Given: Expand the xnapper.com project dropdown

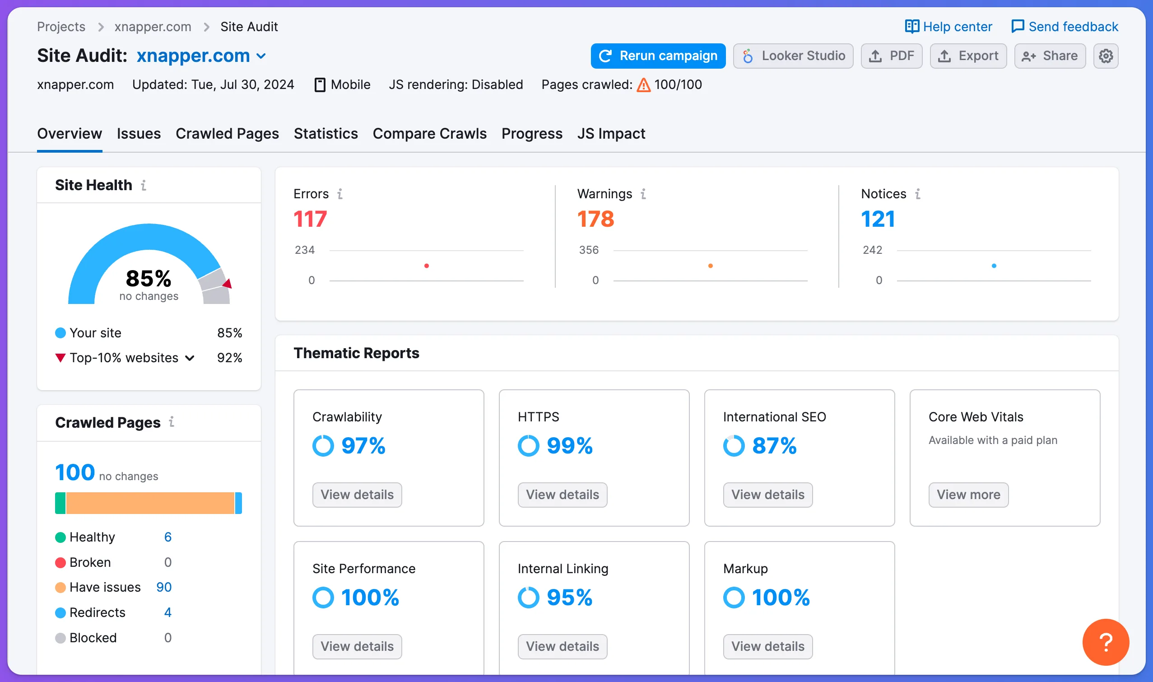Looking at the screenshot, I should click(261, 56).
